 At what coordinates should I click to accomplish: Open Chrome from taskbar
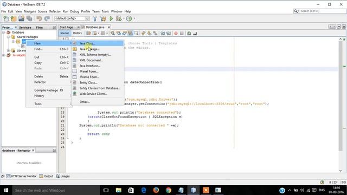(169, 190)
